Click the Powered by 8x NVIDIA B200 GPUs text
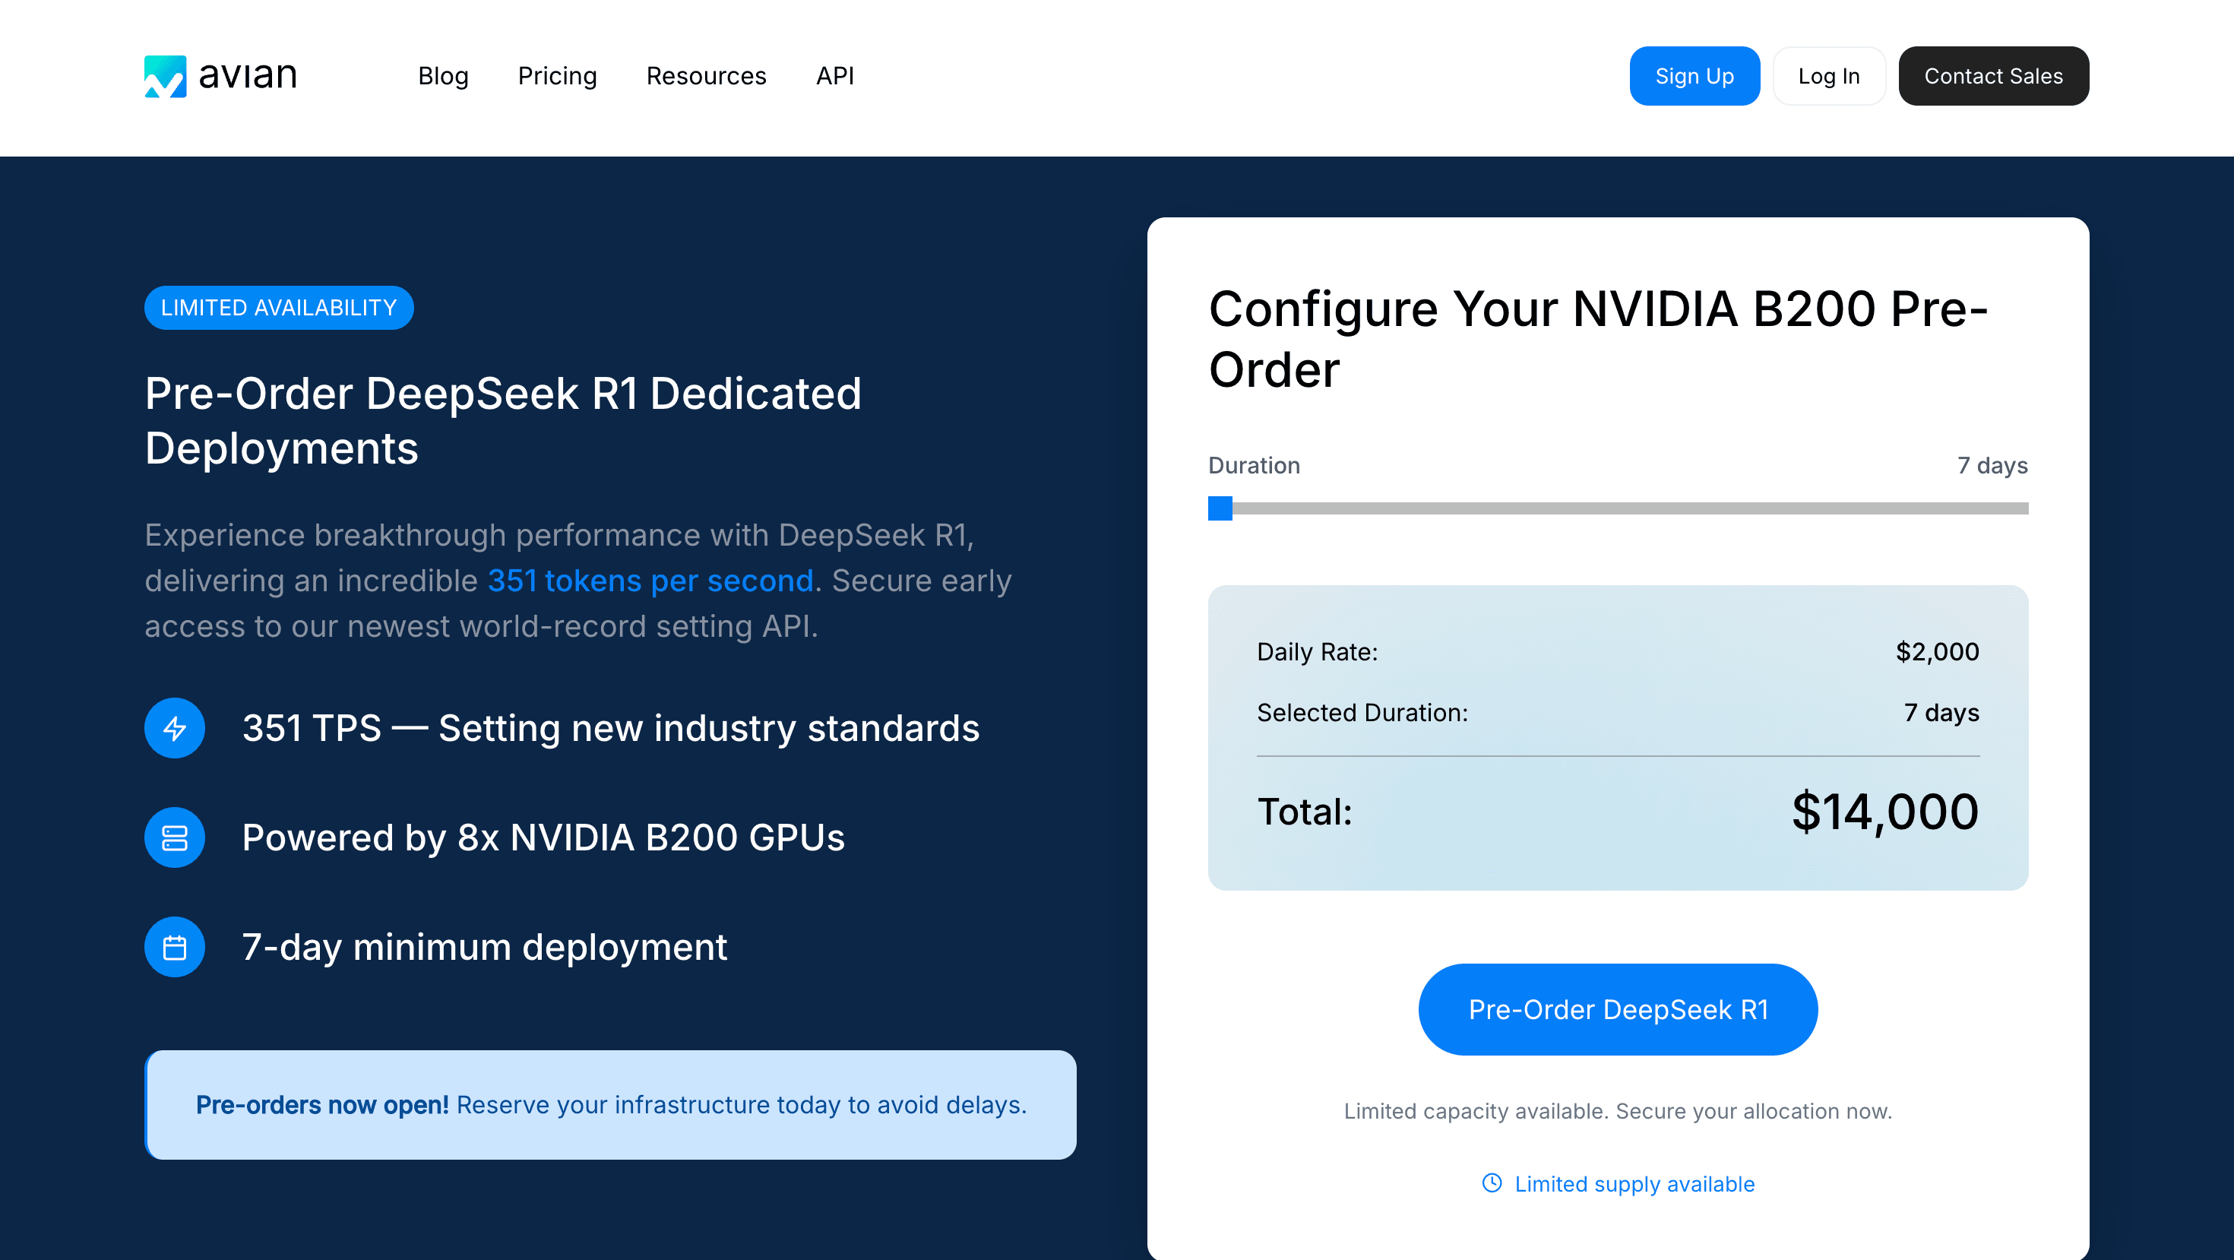This screenshot has height=1260, width=2234. click(x=544, y=837)
